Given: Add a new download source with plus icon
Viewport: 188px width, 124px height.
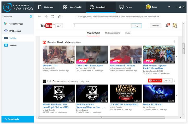Looking at the screenshot, I should click(x=31, y=16).
